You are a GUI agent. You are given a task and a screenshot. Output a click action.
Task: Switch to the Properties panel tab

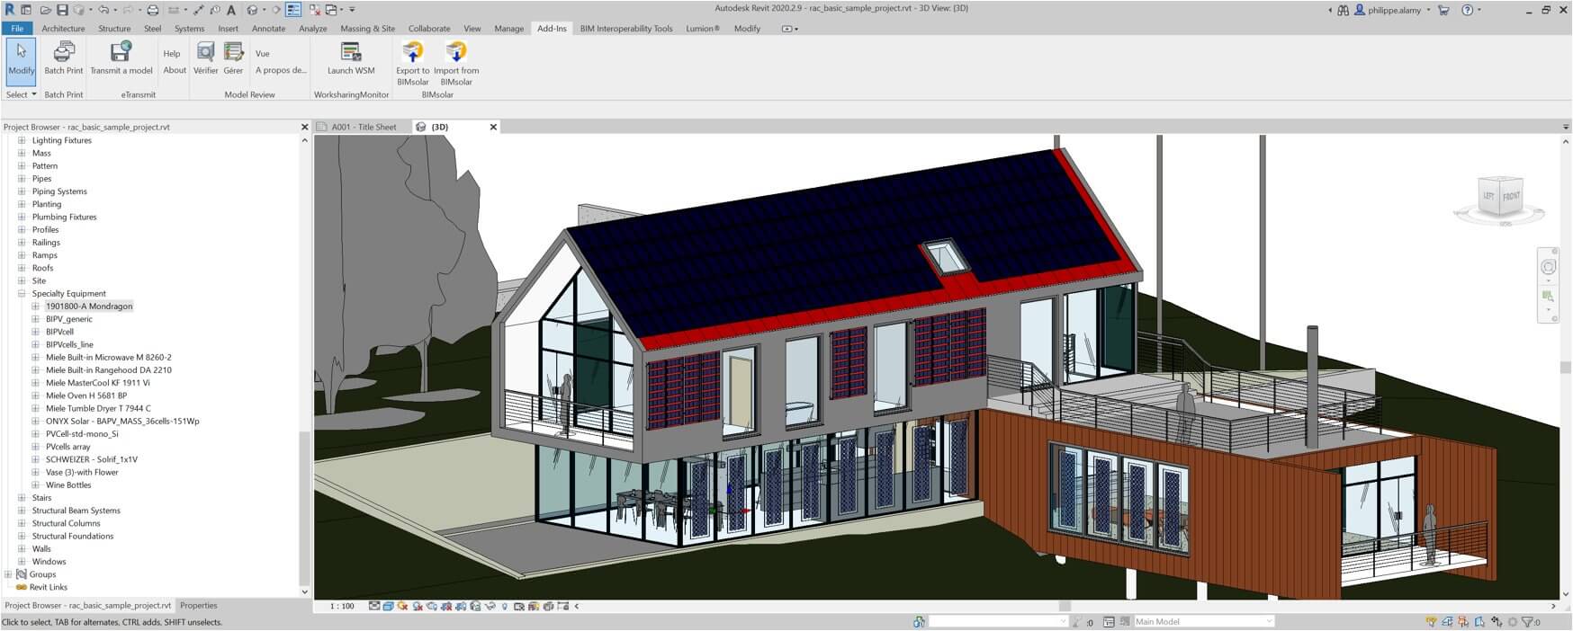(x=198, y=606)
